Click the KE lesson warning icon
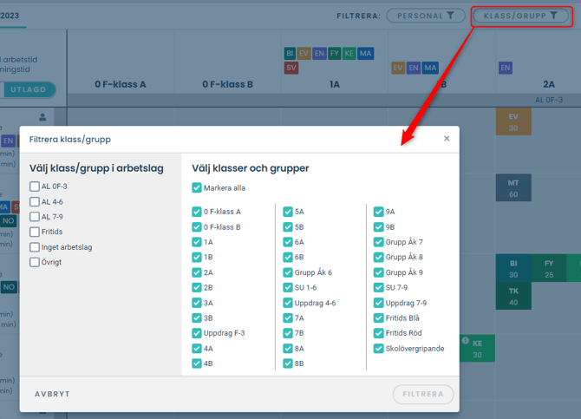Image resolution: width=581 pixels, height=419 pixels. coord(466,340)
